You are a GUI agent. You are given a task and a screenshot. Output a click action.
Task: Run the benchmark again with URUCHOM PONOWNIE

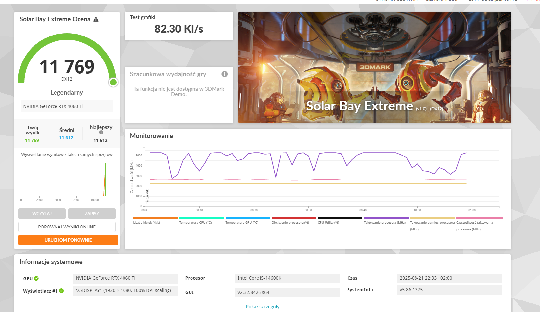coord(68,240)
